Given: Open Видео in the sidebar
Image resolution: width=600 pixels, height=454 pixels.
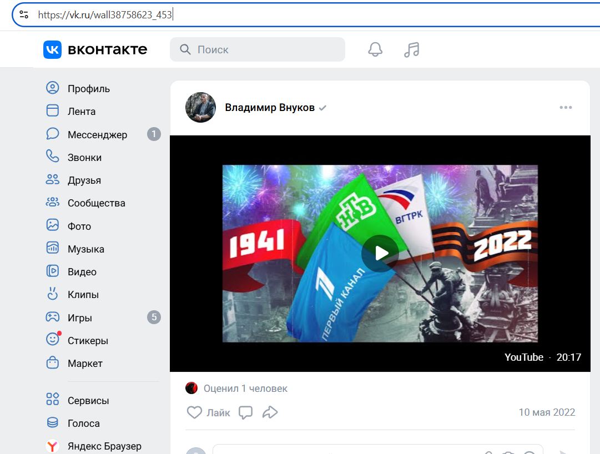Looking at the screenshot, I should [x=82, y=272].
